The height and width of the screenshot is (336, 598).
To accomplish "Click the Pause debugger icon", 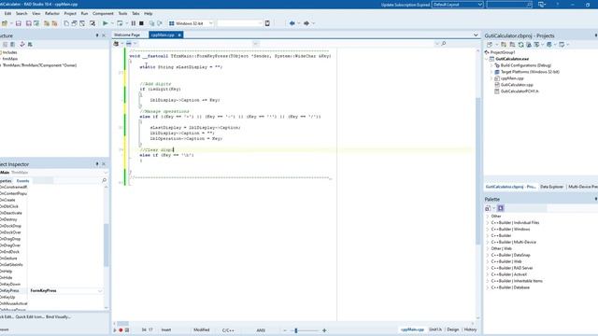I will (133, 23).
